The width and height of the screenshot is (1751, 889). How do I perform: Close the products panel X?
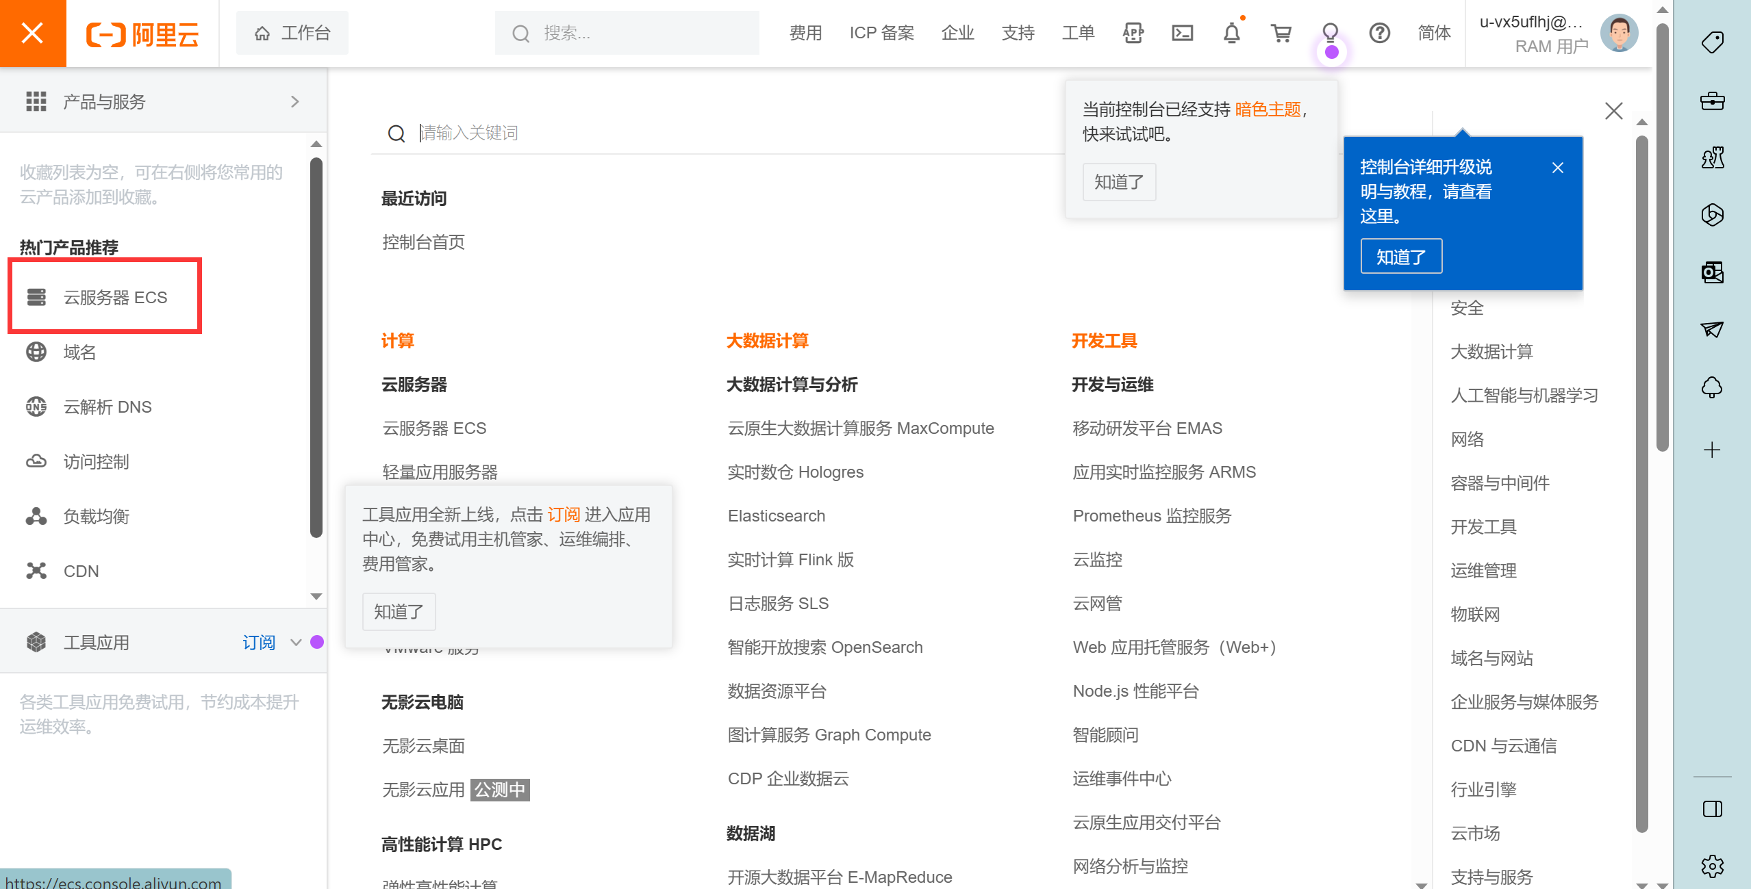coord(1613,111)
